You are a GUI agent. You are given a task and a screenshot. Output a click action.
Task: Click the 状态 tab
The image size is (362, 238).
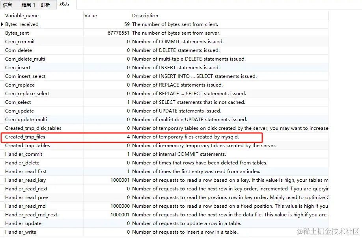click(64, 5)
